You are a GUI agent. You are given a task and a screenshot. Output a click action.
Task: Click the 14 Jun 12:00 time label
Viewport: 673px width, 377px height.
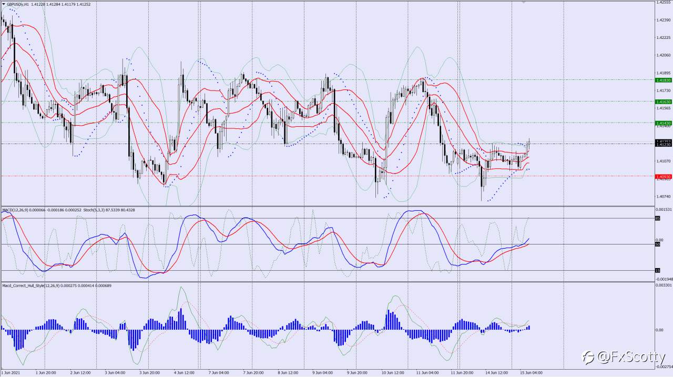pos(497,373)
